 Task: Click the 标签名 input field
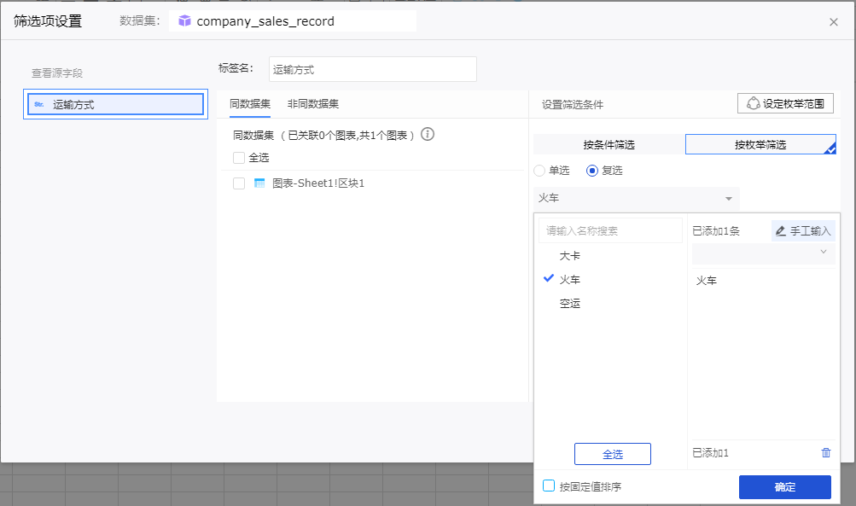coord(372,69)
